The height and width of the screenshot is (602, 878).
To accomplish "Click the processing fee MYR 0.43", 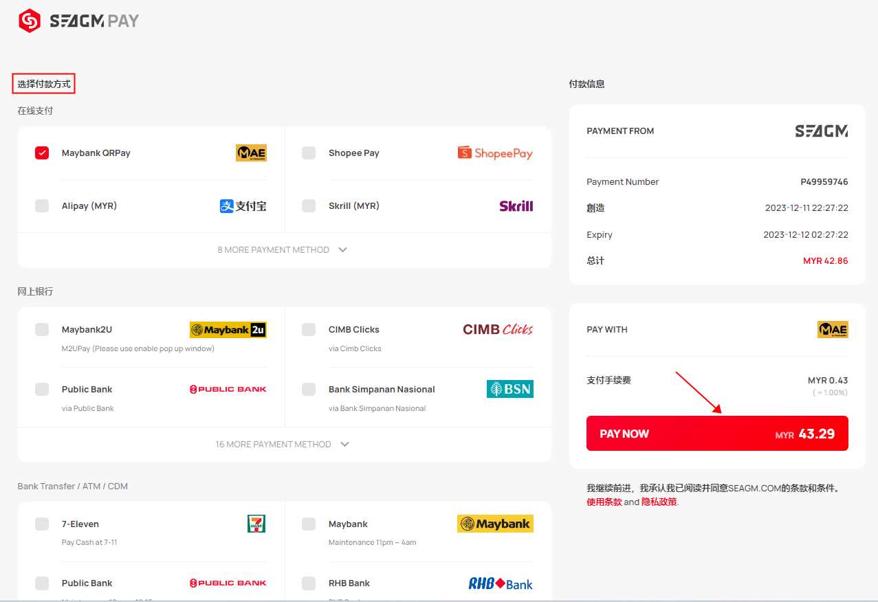I will click(x=828, y=381).
